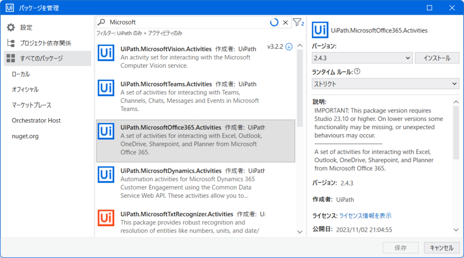
Task: Click the description pane scroll up arrow
Action: [x=456, y=102]
